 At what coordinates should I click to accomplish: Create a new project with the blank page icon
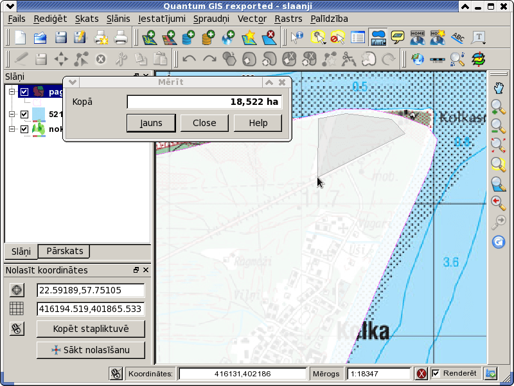21,37
